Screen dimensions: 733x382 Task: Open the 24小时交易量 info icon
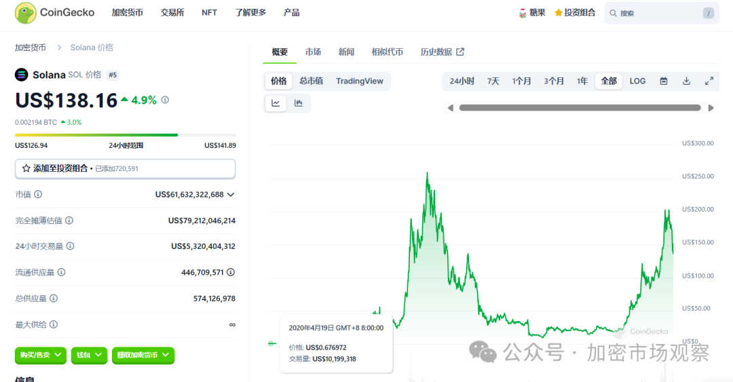click(x=70, y=246)
